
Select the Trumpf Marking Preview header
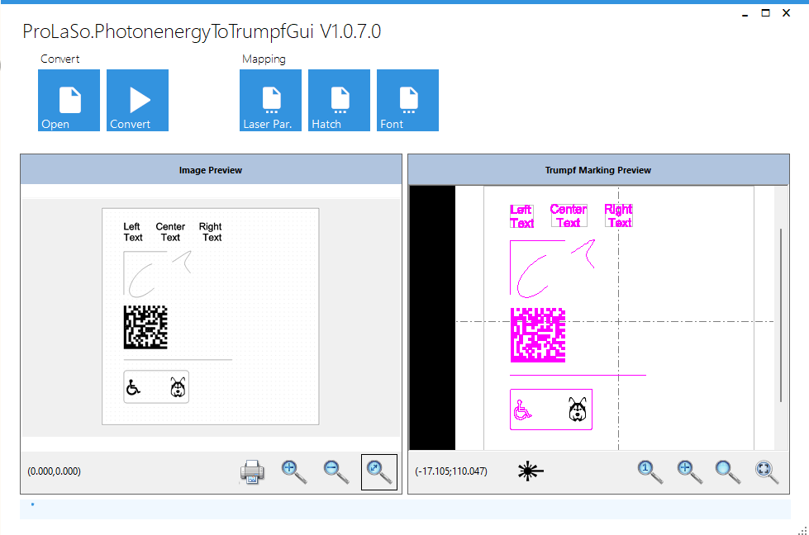[598, 169]
